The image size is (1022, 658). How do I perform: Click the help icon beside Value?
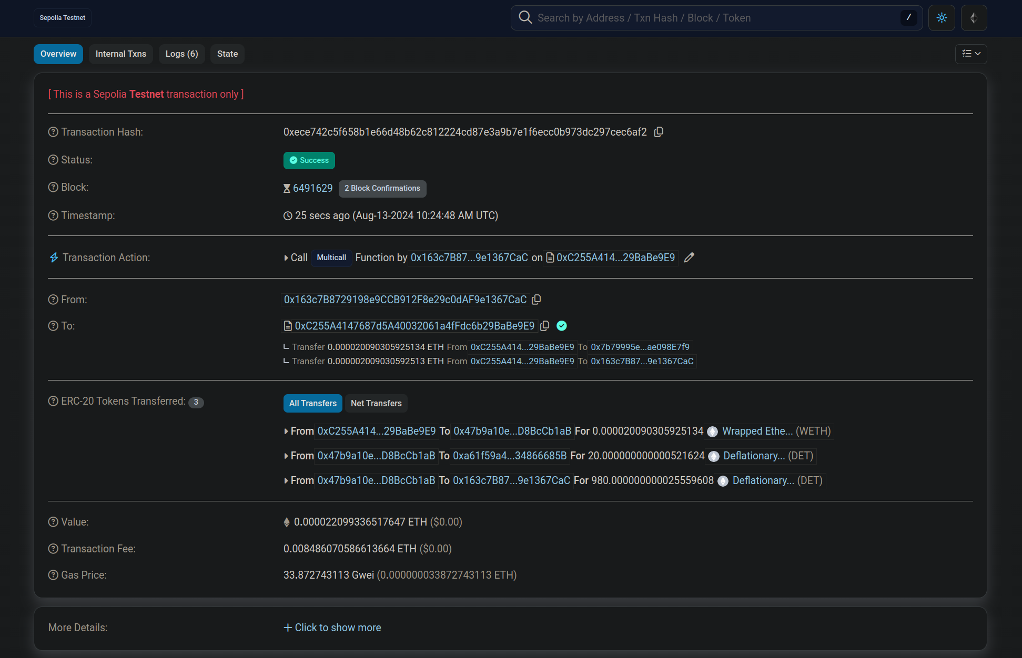click(x=53, y=522)
